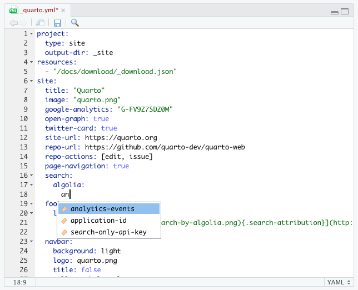This screenshot has width=358, height=290.
Task: Select analytics-events from autocomplete list
Action: (x=102, y=209)
